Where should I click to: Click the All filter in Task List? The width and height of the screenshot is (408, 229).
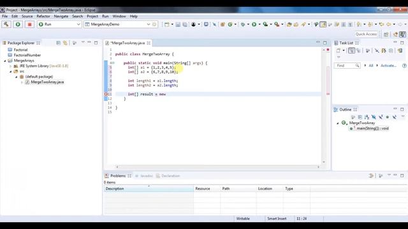(371, 66)
